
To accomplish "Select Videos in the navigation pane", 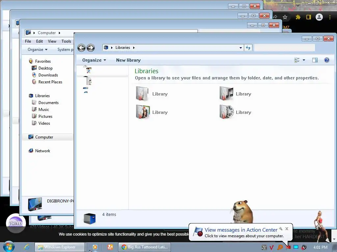I will click(44, 123).
